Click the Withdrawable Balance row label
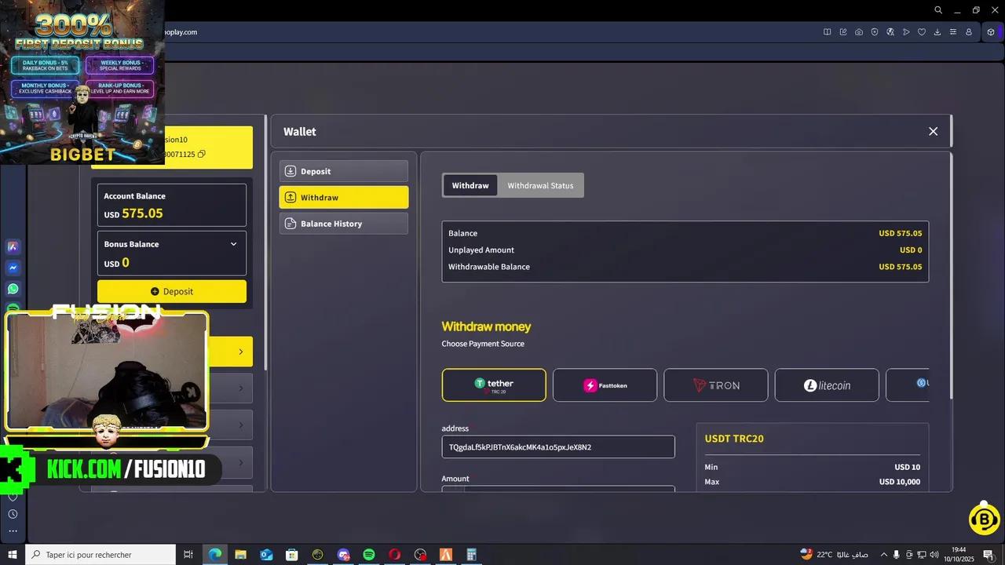 tap(489, 267)
